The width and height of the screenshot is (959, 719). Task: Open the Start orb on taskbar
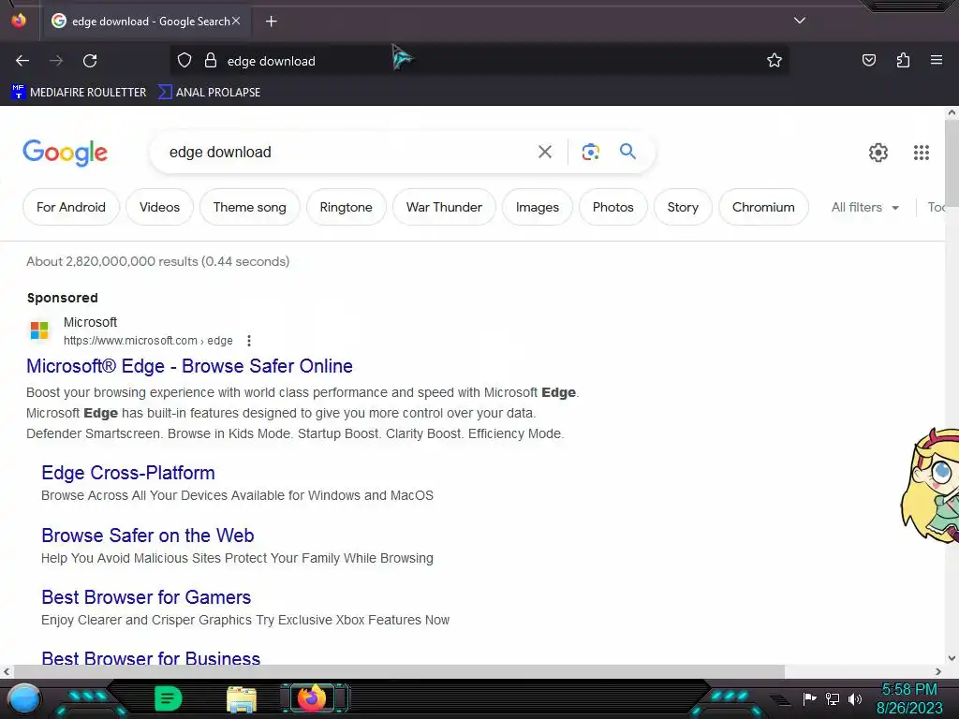23,698
